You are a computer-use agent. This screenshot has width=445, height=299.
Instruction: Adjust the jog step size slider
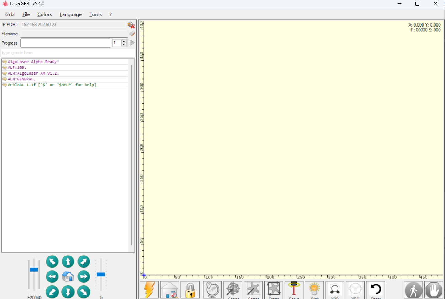coord(101,274)
